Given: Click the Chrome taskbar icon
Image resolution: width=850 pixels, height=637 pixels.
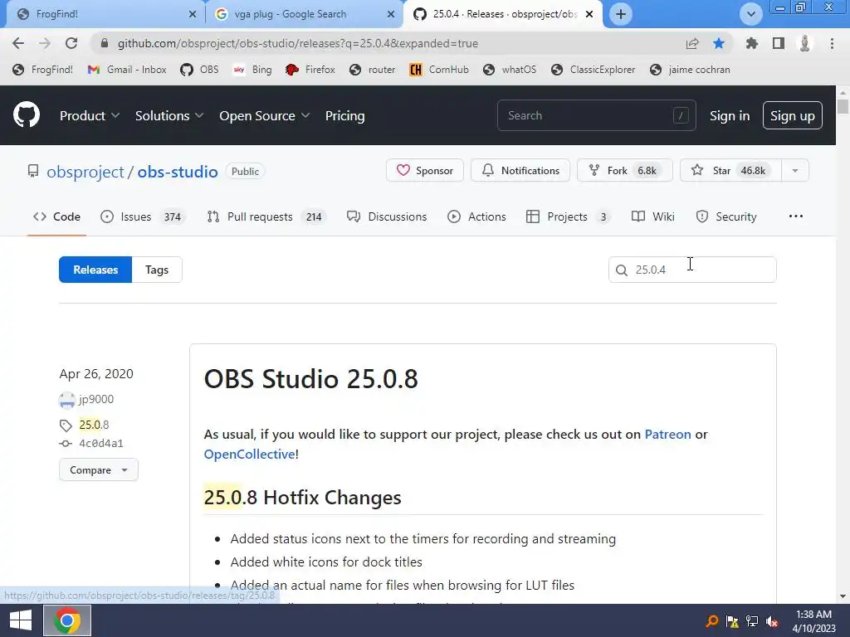Looking at the screenshot, I should click(67, 620).
